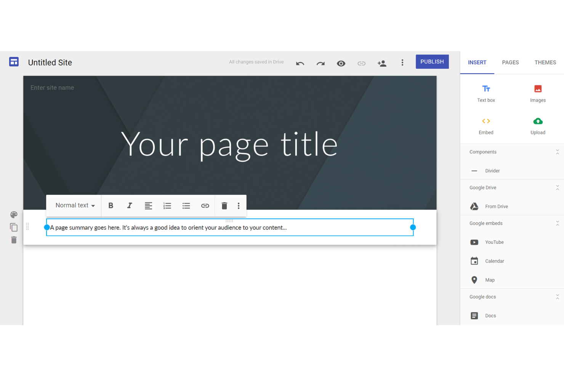564x376 pixels.
Task: Select Upload in the Insert panel
Action: pyautogui.click(x=538, y=126)
